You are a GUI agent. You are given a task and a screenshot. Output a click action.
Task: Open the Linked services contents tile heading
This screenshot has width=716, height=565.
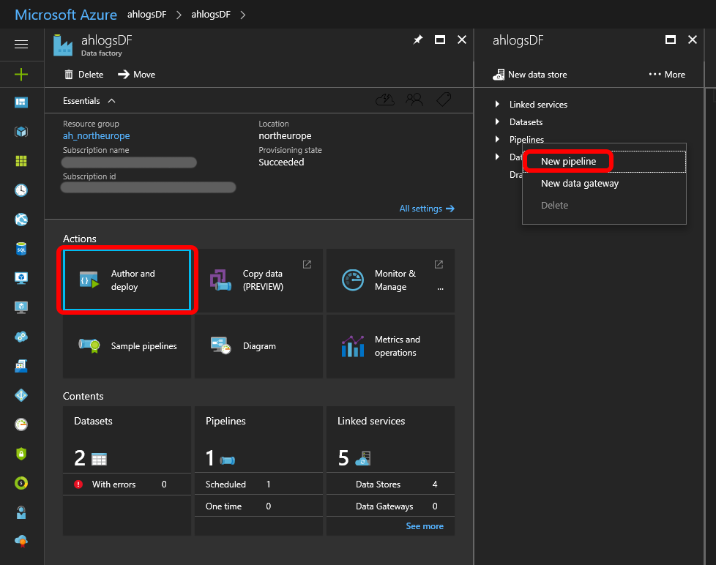(371, 421)
